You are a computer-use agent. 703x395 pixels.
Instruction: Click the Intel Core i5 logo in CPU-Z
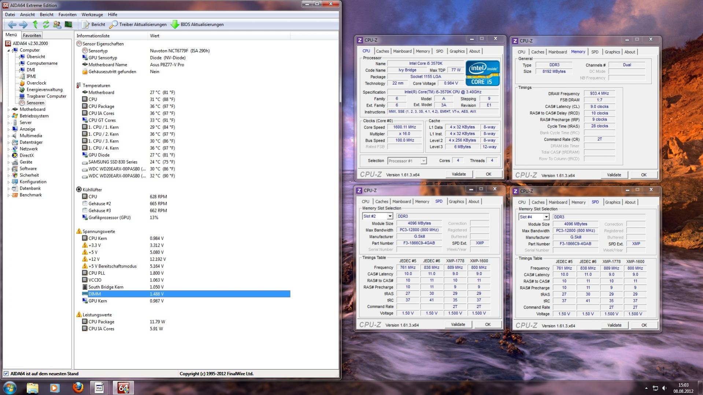point(482,74)
